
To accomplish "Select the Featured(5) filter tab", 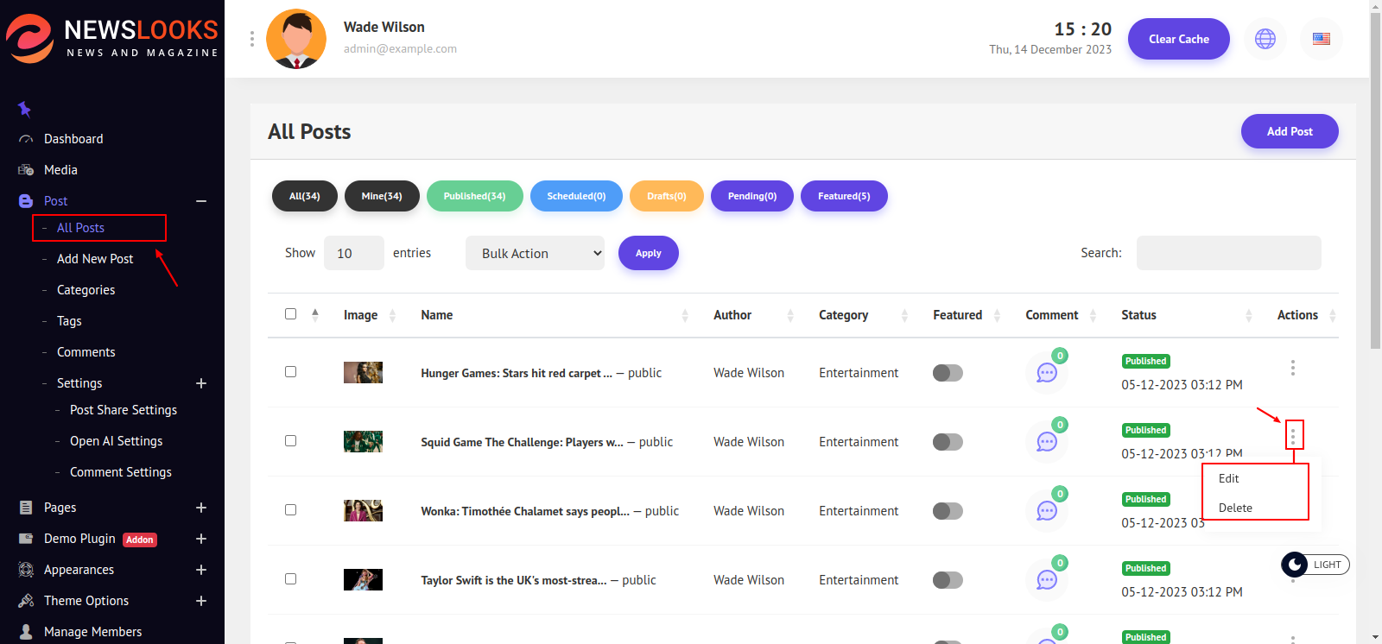I will point(843,196).
